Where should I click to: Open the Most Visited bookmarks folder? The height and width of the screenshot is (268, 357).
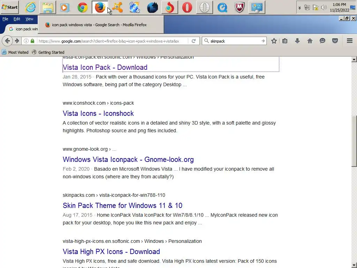click(x=15, y=52)
